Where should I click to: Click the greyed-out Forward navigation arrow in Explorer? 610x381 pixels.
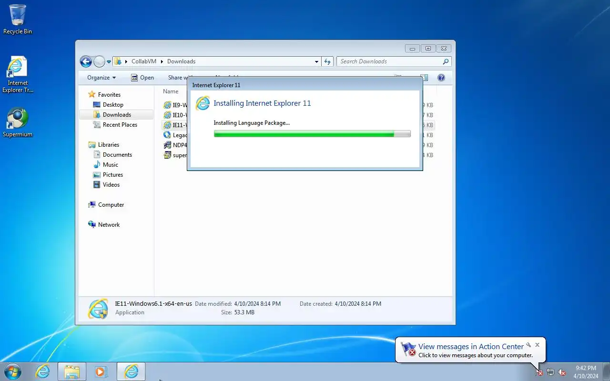point(99,61)
